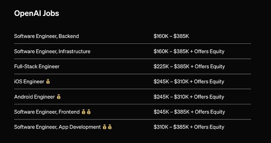Open the Software Engineer, Frontend listing
The width and height of the screenshot is (271, 143).
click(x=47, y=112)
